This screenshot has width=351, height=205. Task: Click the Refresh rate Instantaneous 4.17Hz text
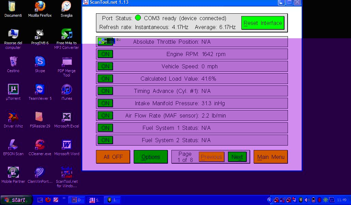[144, 27]
